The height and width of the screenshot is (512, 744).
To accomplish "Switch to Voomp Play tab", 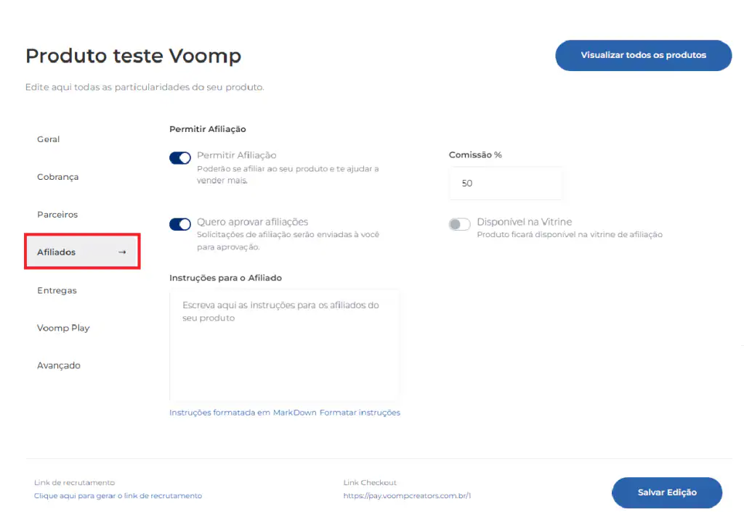I will coord(63,328).
